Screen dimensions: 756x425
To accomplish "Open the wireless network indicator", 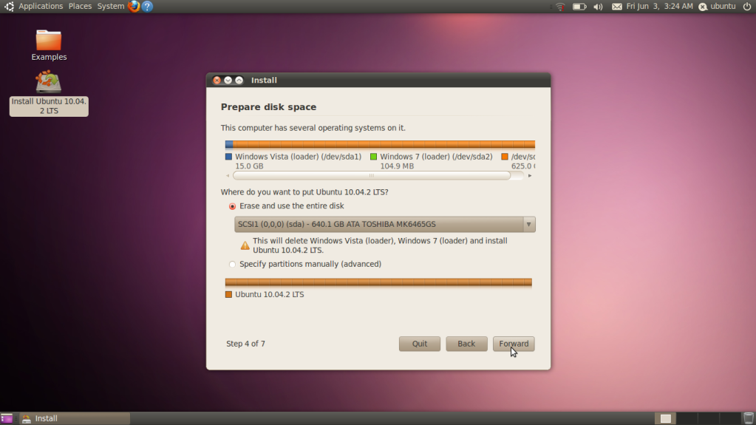I will (559, 7).
